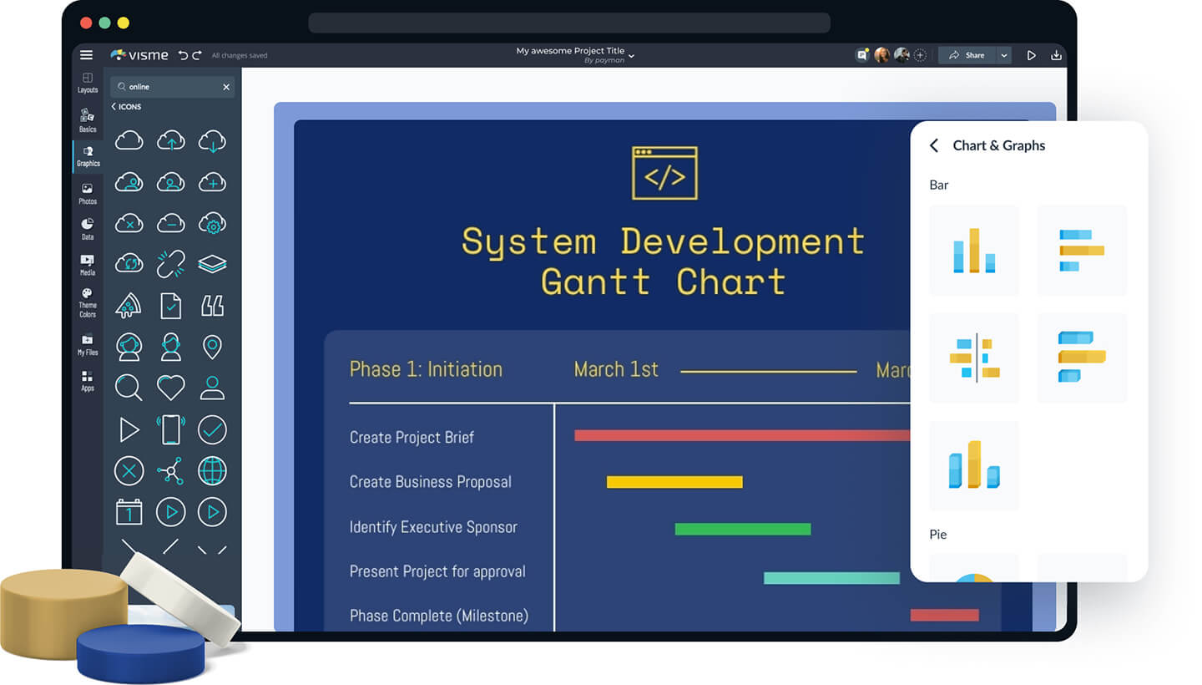
Task: Select the magnifying glass icon
Action: click(x=129, y=387)
